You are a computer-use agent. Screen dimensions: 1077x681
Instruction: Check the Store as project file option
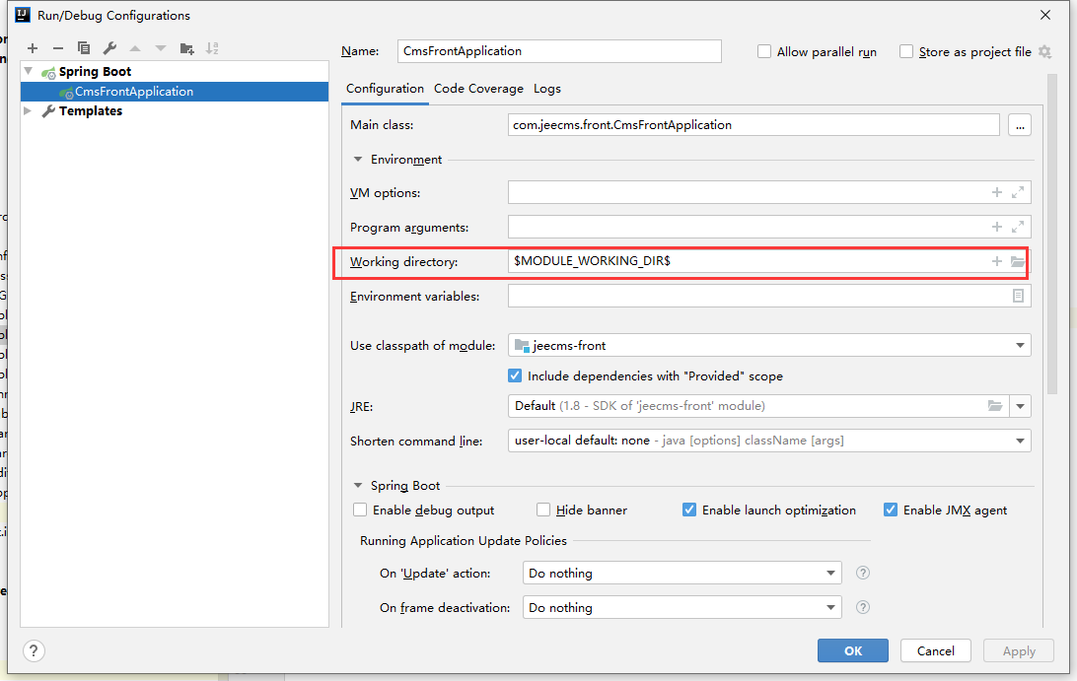[x=906, y=52]
